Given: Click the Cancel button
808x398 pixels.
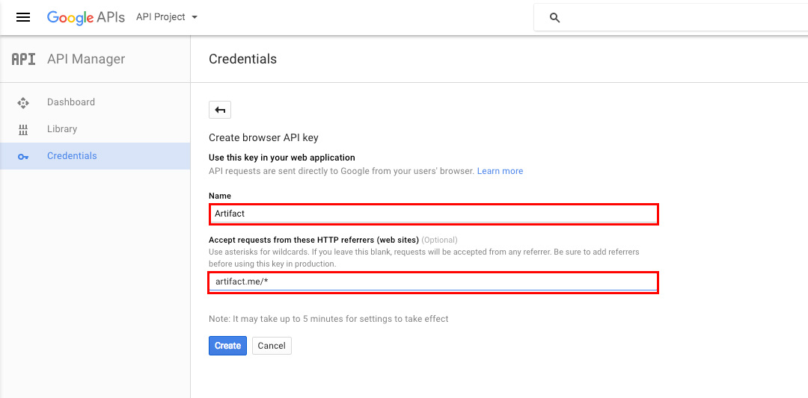Looking at the screenshot, I should coord(272,346).
